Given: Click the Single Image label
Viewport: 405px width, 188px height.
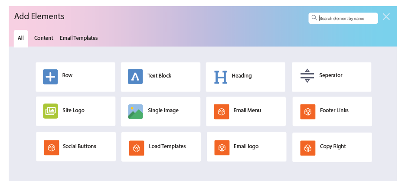Looking at the screenshot, I should (163, 110).
